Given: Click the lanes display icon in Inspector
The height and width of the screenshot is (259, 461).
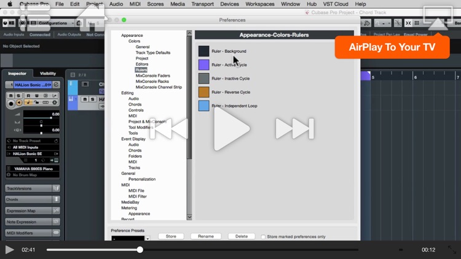Looking at the screenshot, I should (x=45, y=102).
